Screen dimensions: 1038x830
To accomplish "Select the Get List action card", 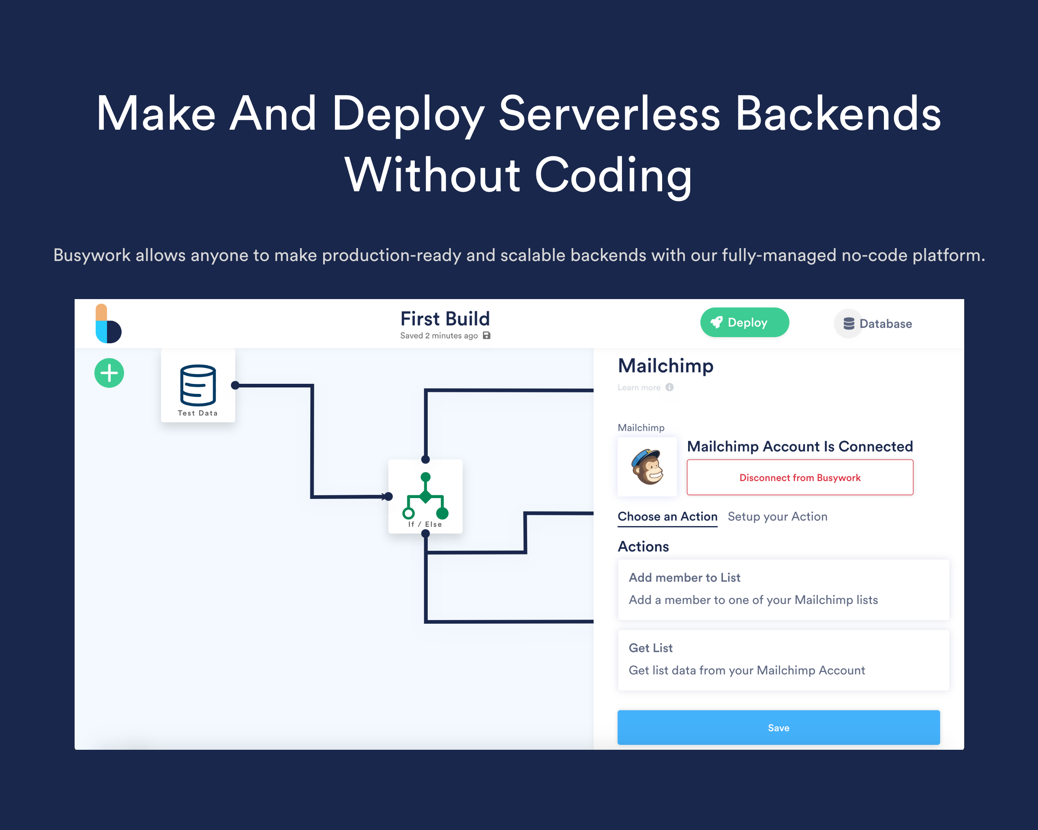I will point(783,659).
